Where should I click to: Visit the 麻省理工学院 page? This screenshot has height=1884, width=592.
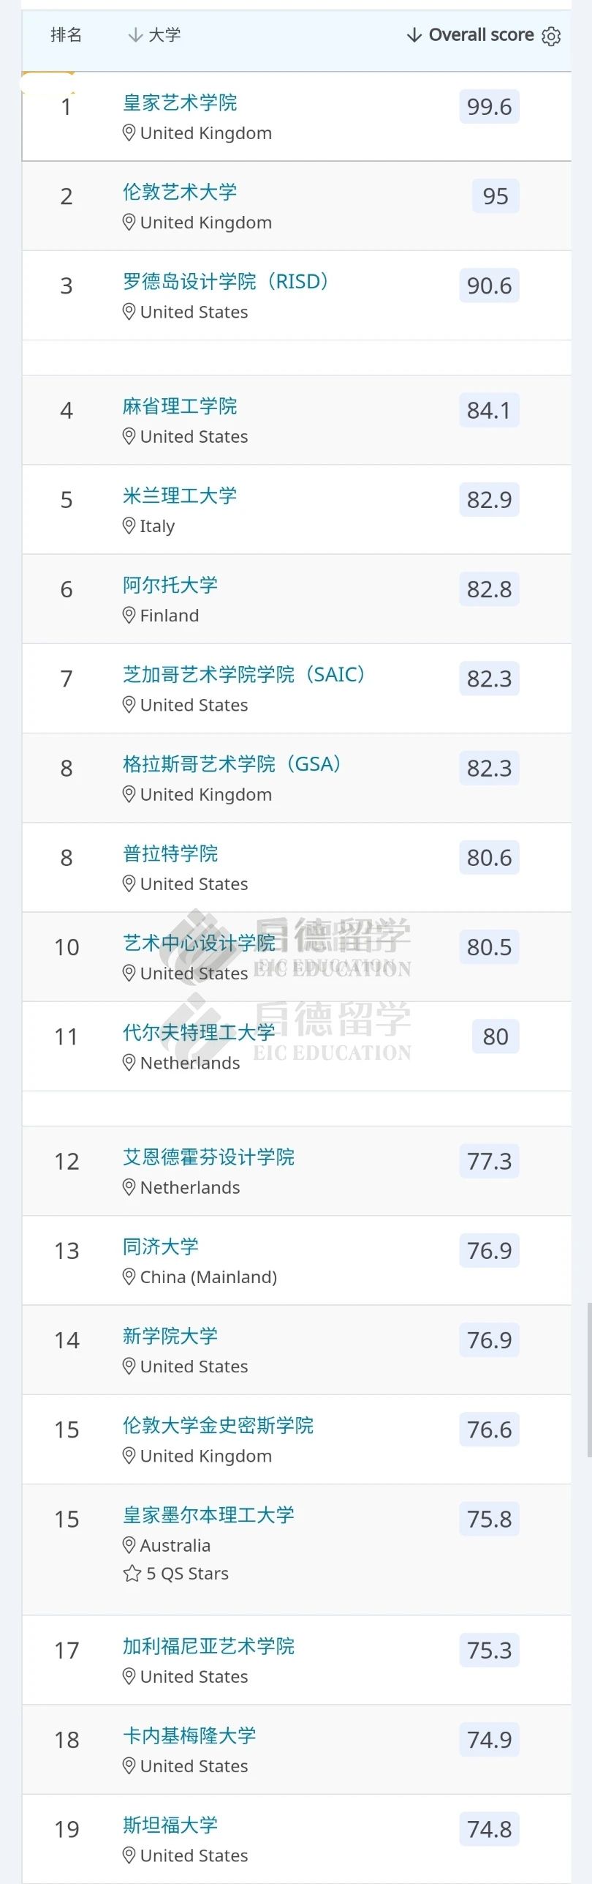pos(180,406)
